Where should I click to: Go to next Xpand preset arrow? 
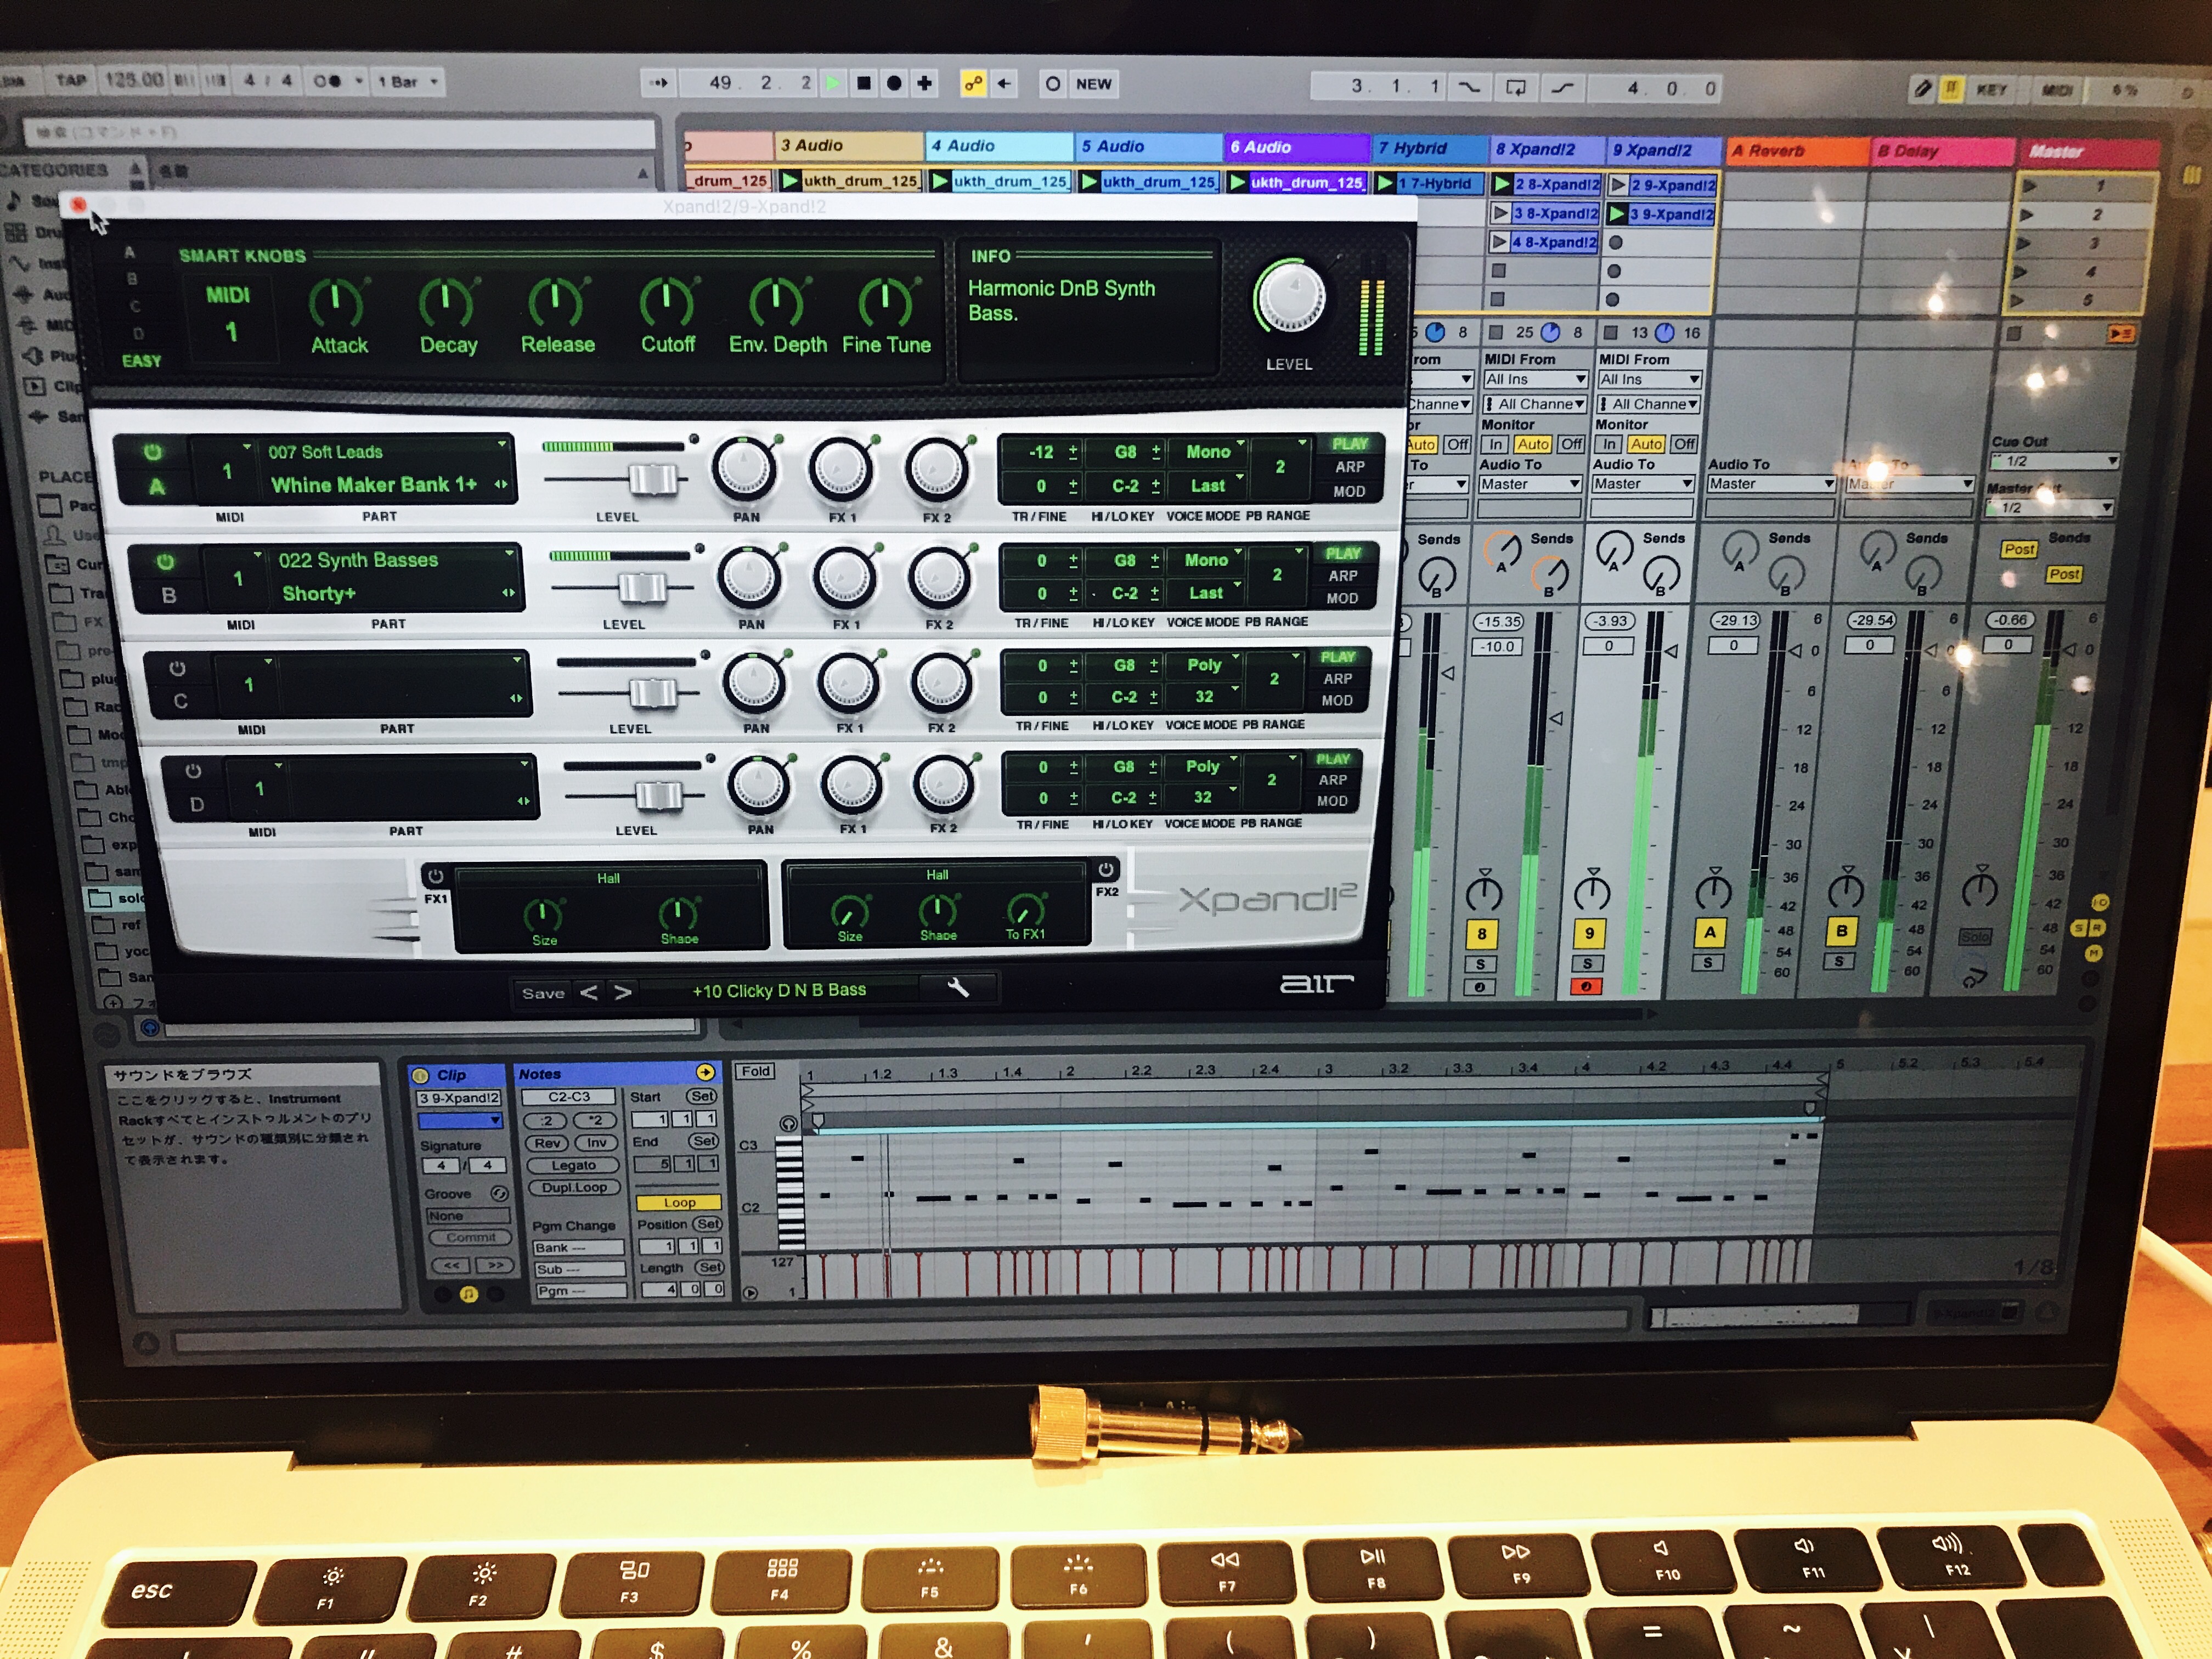coord(623,992)
